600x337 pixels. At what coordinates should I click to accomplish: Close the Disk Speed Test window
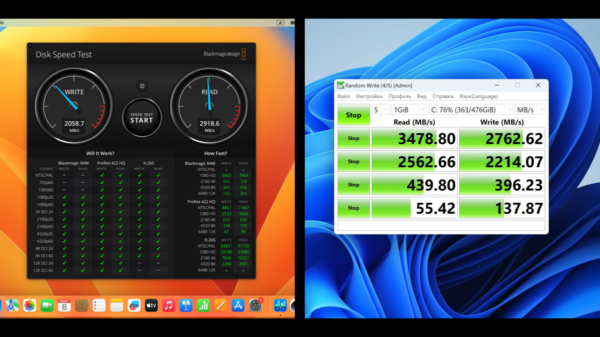(x=30, y=46)
